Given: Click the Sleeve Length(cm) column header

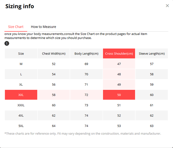Looking at the screenshot, I should point(152,53).
